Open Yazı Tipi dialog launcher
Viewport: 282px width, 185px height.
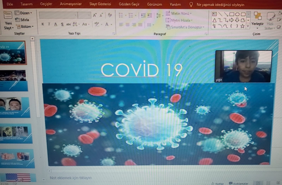point(114,33)
